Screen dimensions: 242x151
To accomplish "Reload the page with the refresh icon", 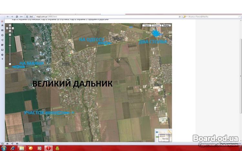I will pos(16,16).
